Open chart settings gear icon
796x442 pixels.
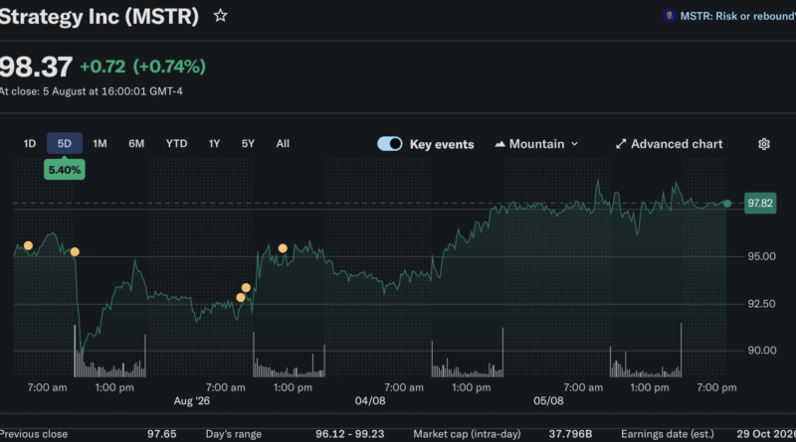pyautogui.click(x=763, y=144)
